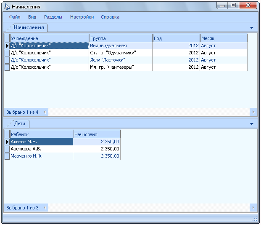Click row indicator of Индивидуальная row
261x225 pixels.
7,46
